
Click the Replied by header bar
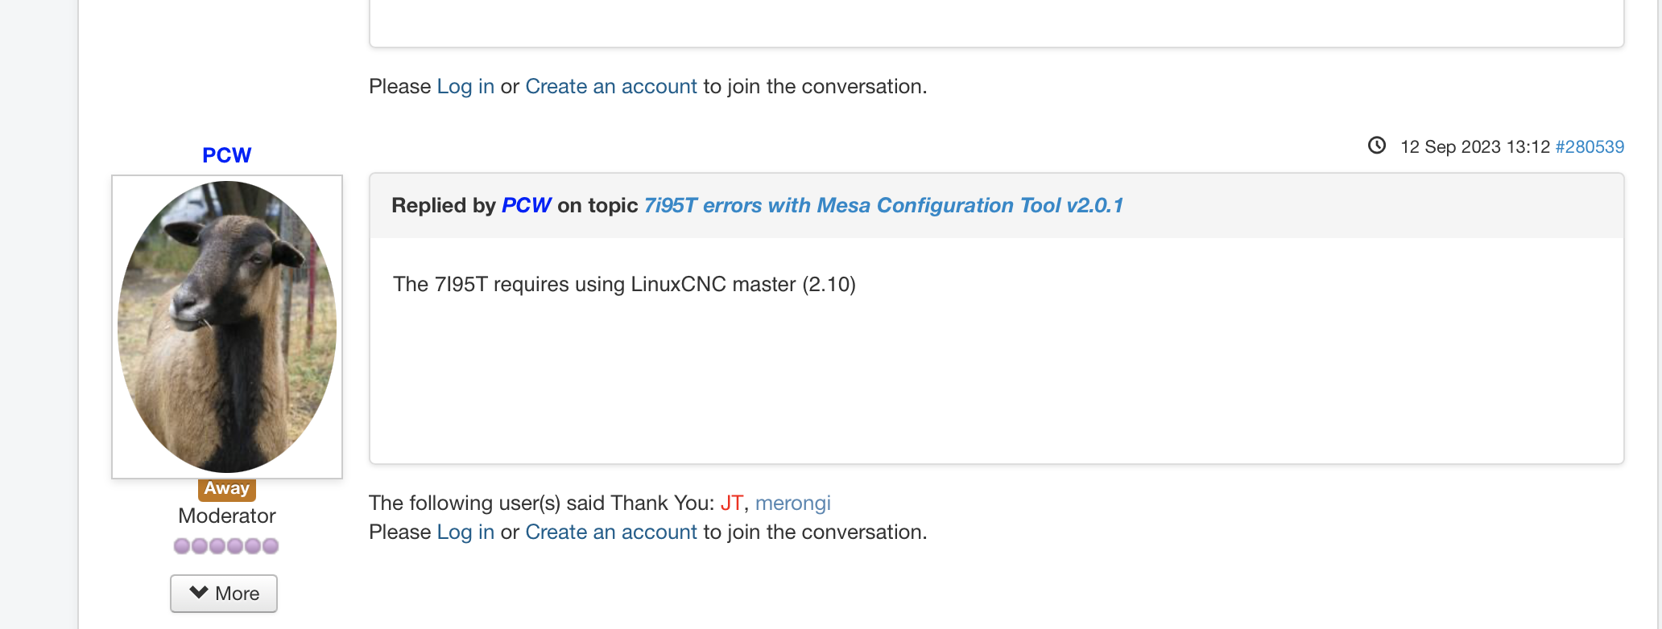pyautogui.click(x=997, y=206)
